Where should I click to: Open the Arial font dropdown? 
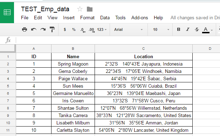(128, 29)
